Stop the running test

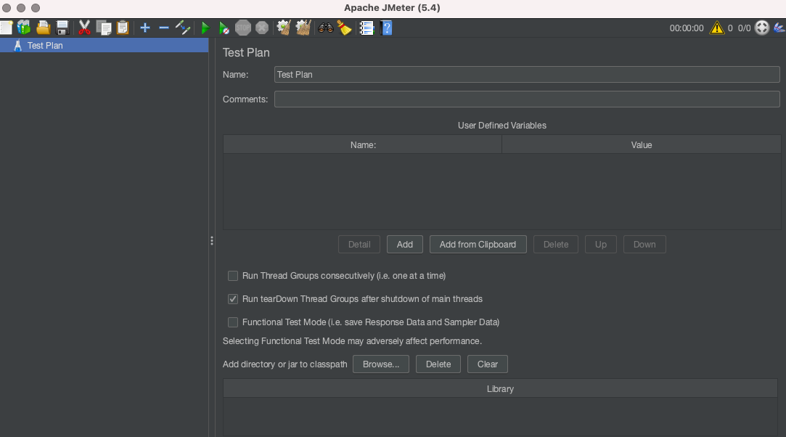(x=243, y=27)
